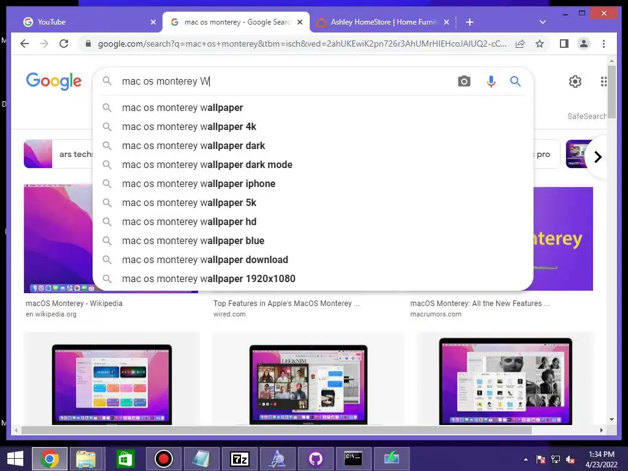Select the mac os monterey Google Search tab
This screenshot has height=471, width=628.
pos(236,22)
